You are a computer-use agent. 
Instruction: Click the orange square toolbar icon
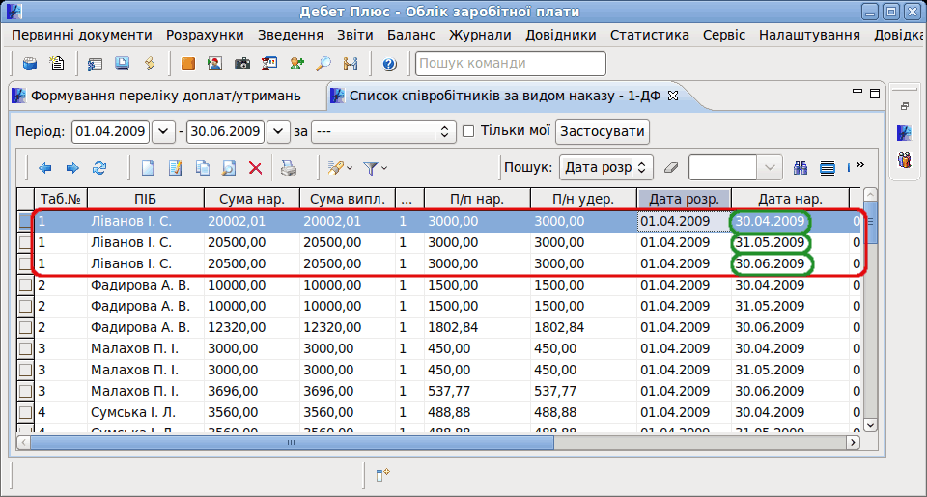(188, 64)
